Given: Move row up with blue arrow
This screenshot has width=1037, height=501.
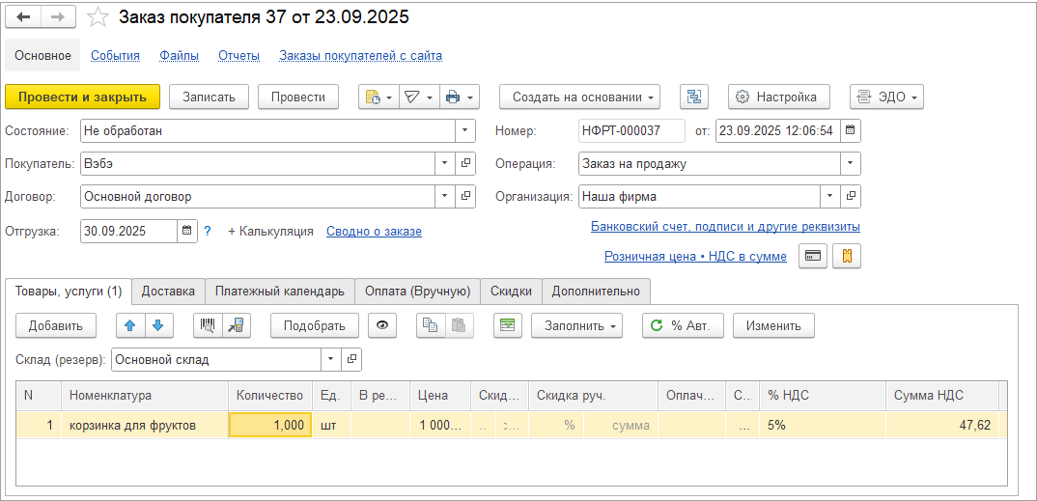Looking at the screenshot, I should click(131, 325).
